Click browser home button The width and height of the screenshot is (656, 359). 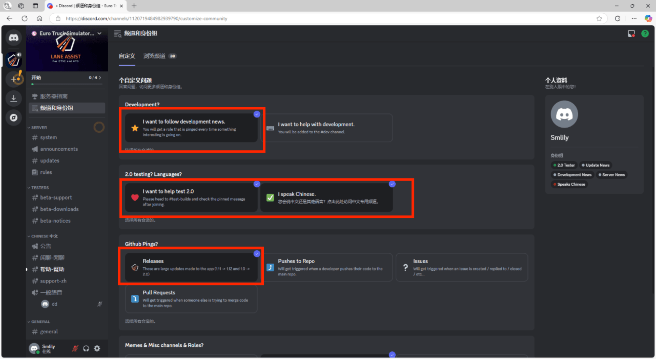[40, 18]
